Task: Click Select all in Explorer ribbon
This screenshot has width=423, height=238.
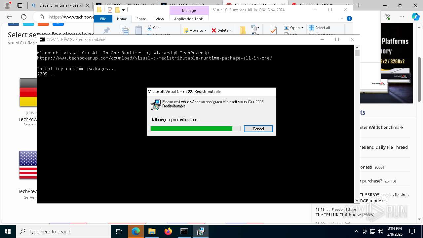Action: point(320,28)
